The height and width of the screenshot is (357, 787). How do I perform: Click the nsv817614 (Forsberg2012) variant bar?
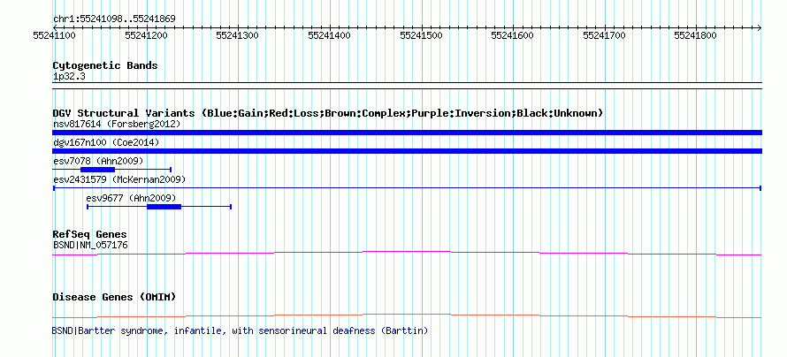(407, 133)
